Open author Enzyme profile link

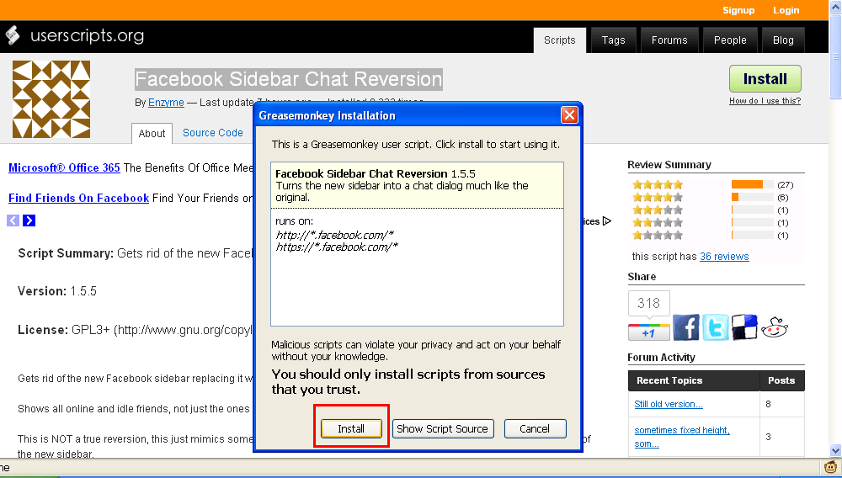(x=166, y=103)
